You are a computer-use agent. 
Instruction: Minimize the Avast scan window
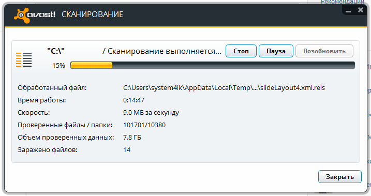point(348,11)
